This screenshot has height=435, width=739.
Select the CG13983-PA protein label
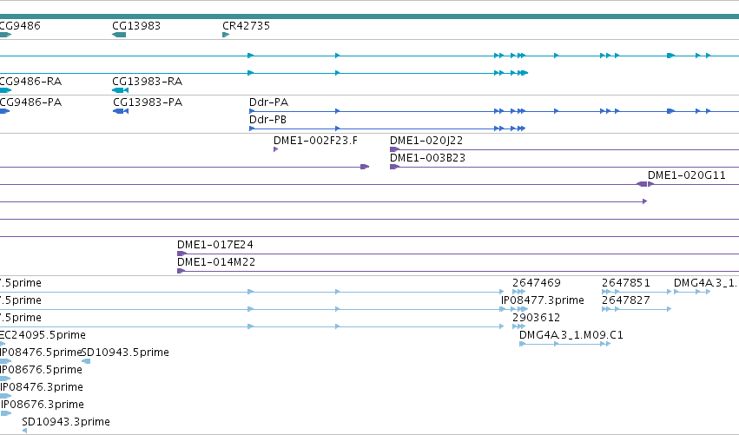pyautogui.click(x=148, y=102)
